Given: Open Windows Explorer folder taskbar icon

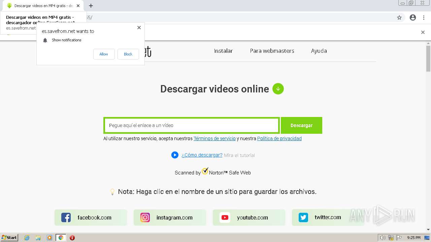Looking at the screenshot, I should pos(38,238).
